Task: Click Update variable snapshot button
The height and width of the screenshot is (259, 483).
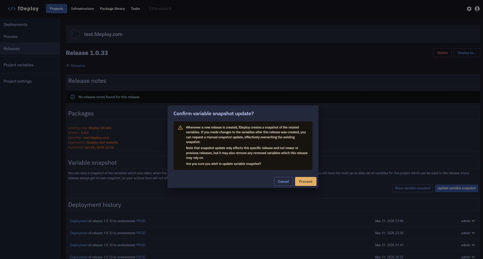Action: tap(457, 188)
